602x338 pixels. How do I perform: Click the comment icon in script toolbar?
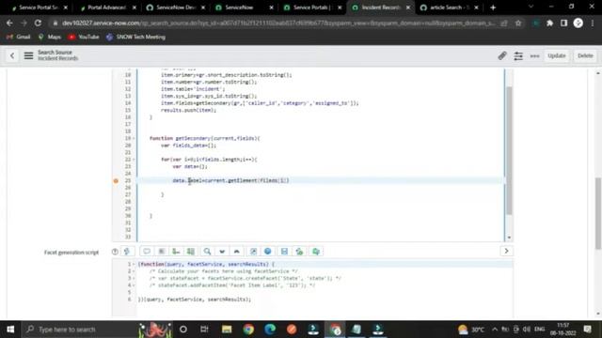point(147,252)
